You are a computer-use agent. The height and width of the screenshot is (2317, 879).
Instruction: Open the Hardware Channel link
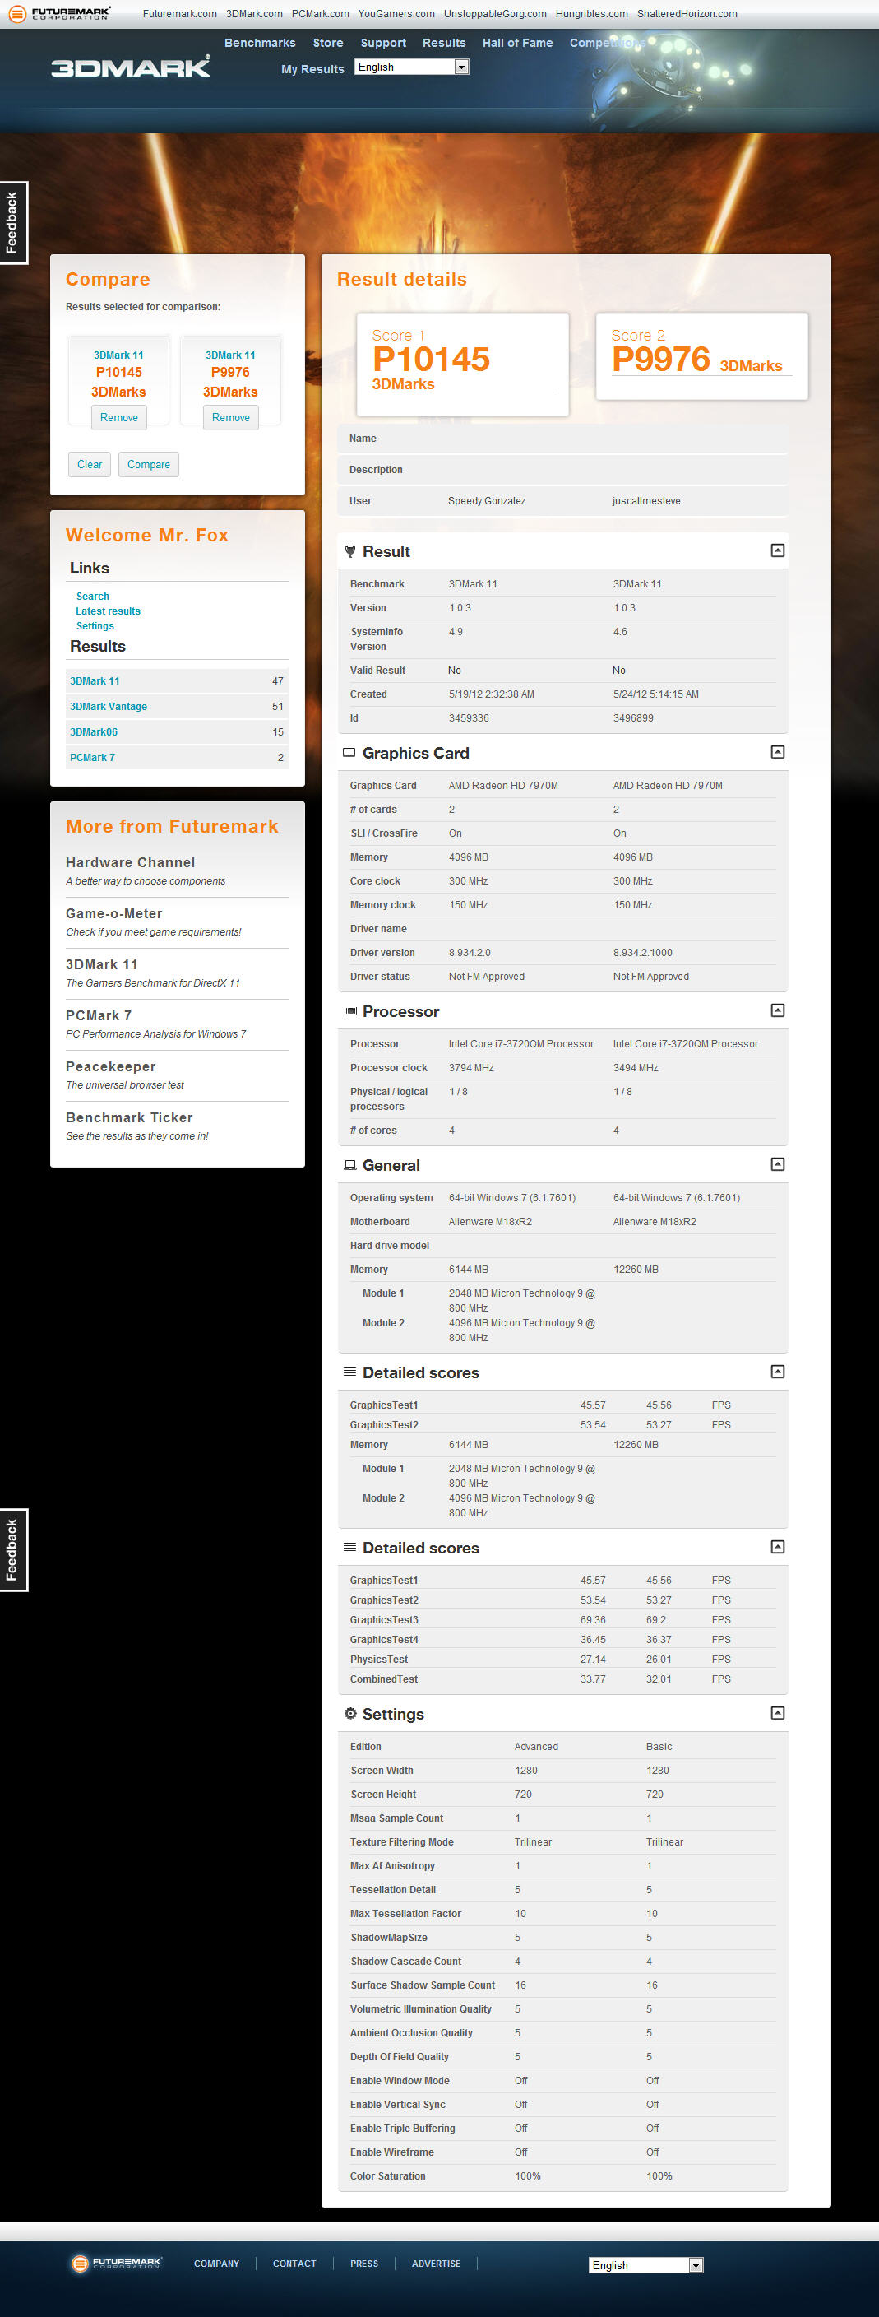pyautogui.click(x=130, y=862)
